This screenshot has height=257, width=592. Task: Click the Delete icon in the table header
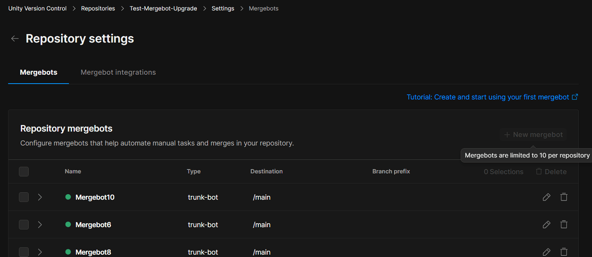[551, 171]
